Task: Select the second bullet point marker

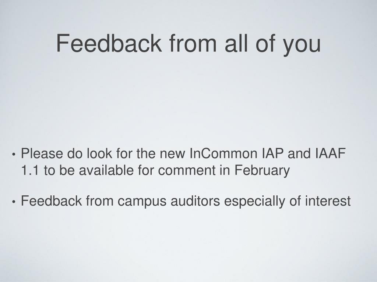Action: [14, 202]
